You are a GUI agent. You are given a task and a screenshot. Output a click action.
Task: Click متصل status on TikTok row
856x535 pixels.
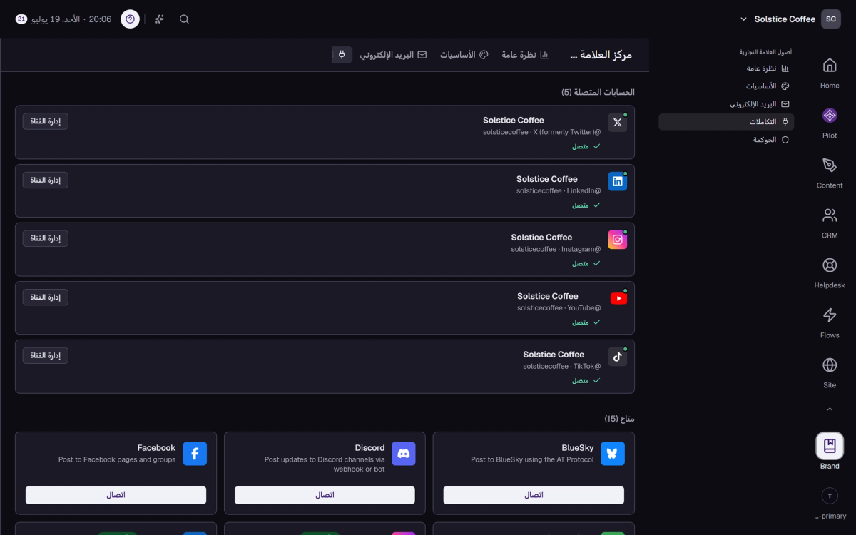[586, 380]
